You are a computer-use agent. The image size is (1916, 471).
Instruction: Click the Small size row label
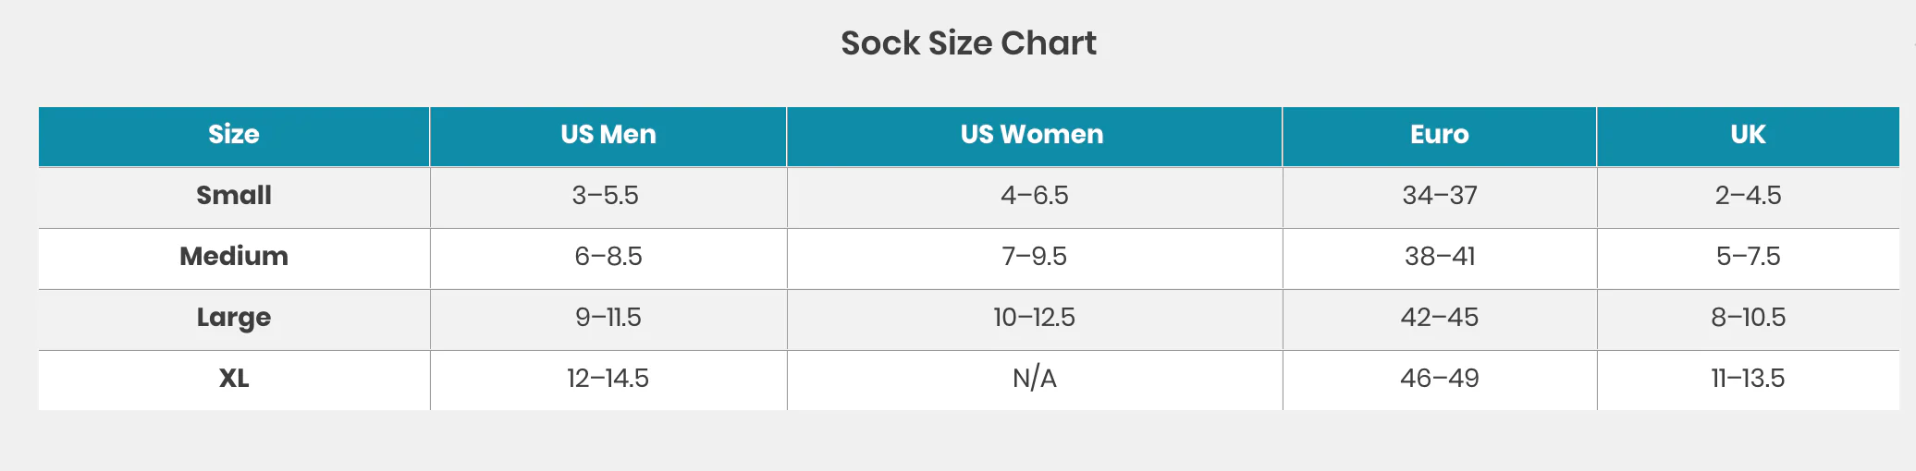coord(234,196)
